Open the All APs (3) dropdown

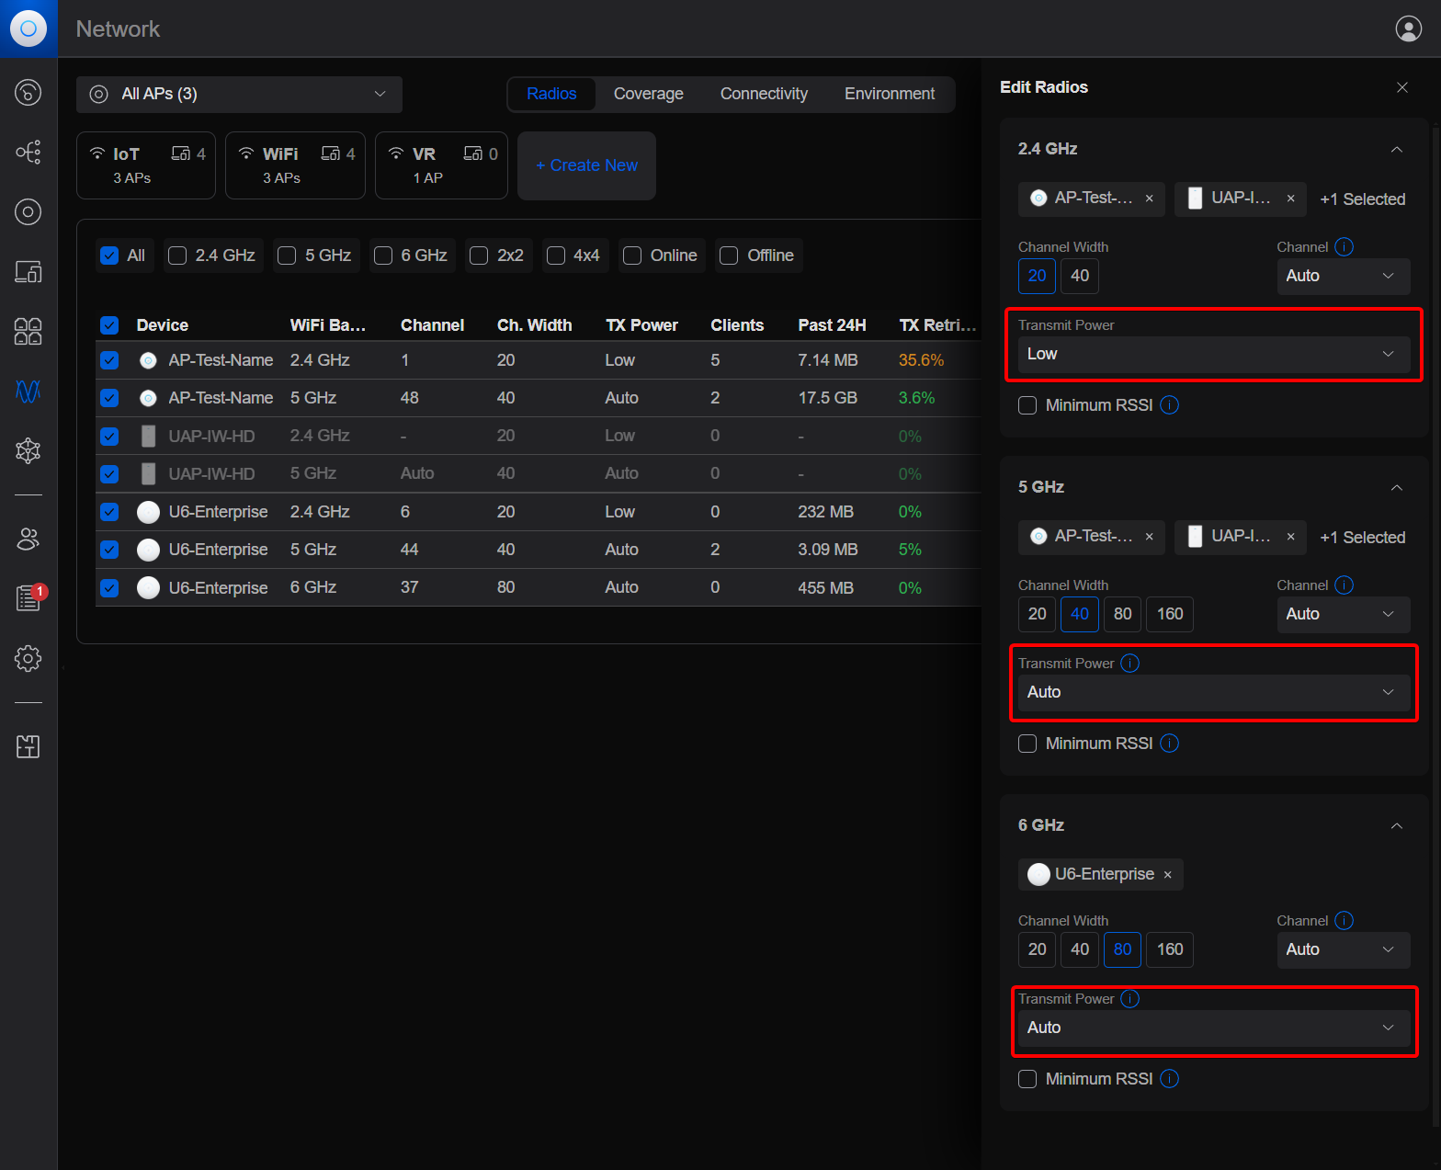[x=239, y=95]
